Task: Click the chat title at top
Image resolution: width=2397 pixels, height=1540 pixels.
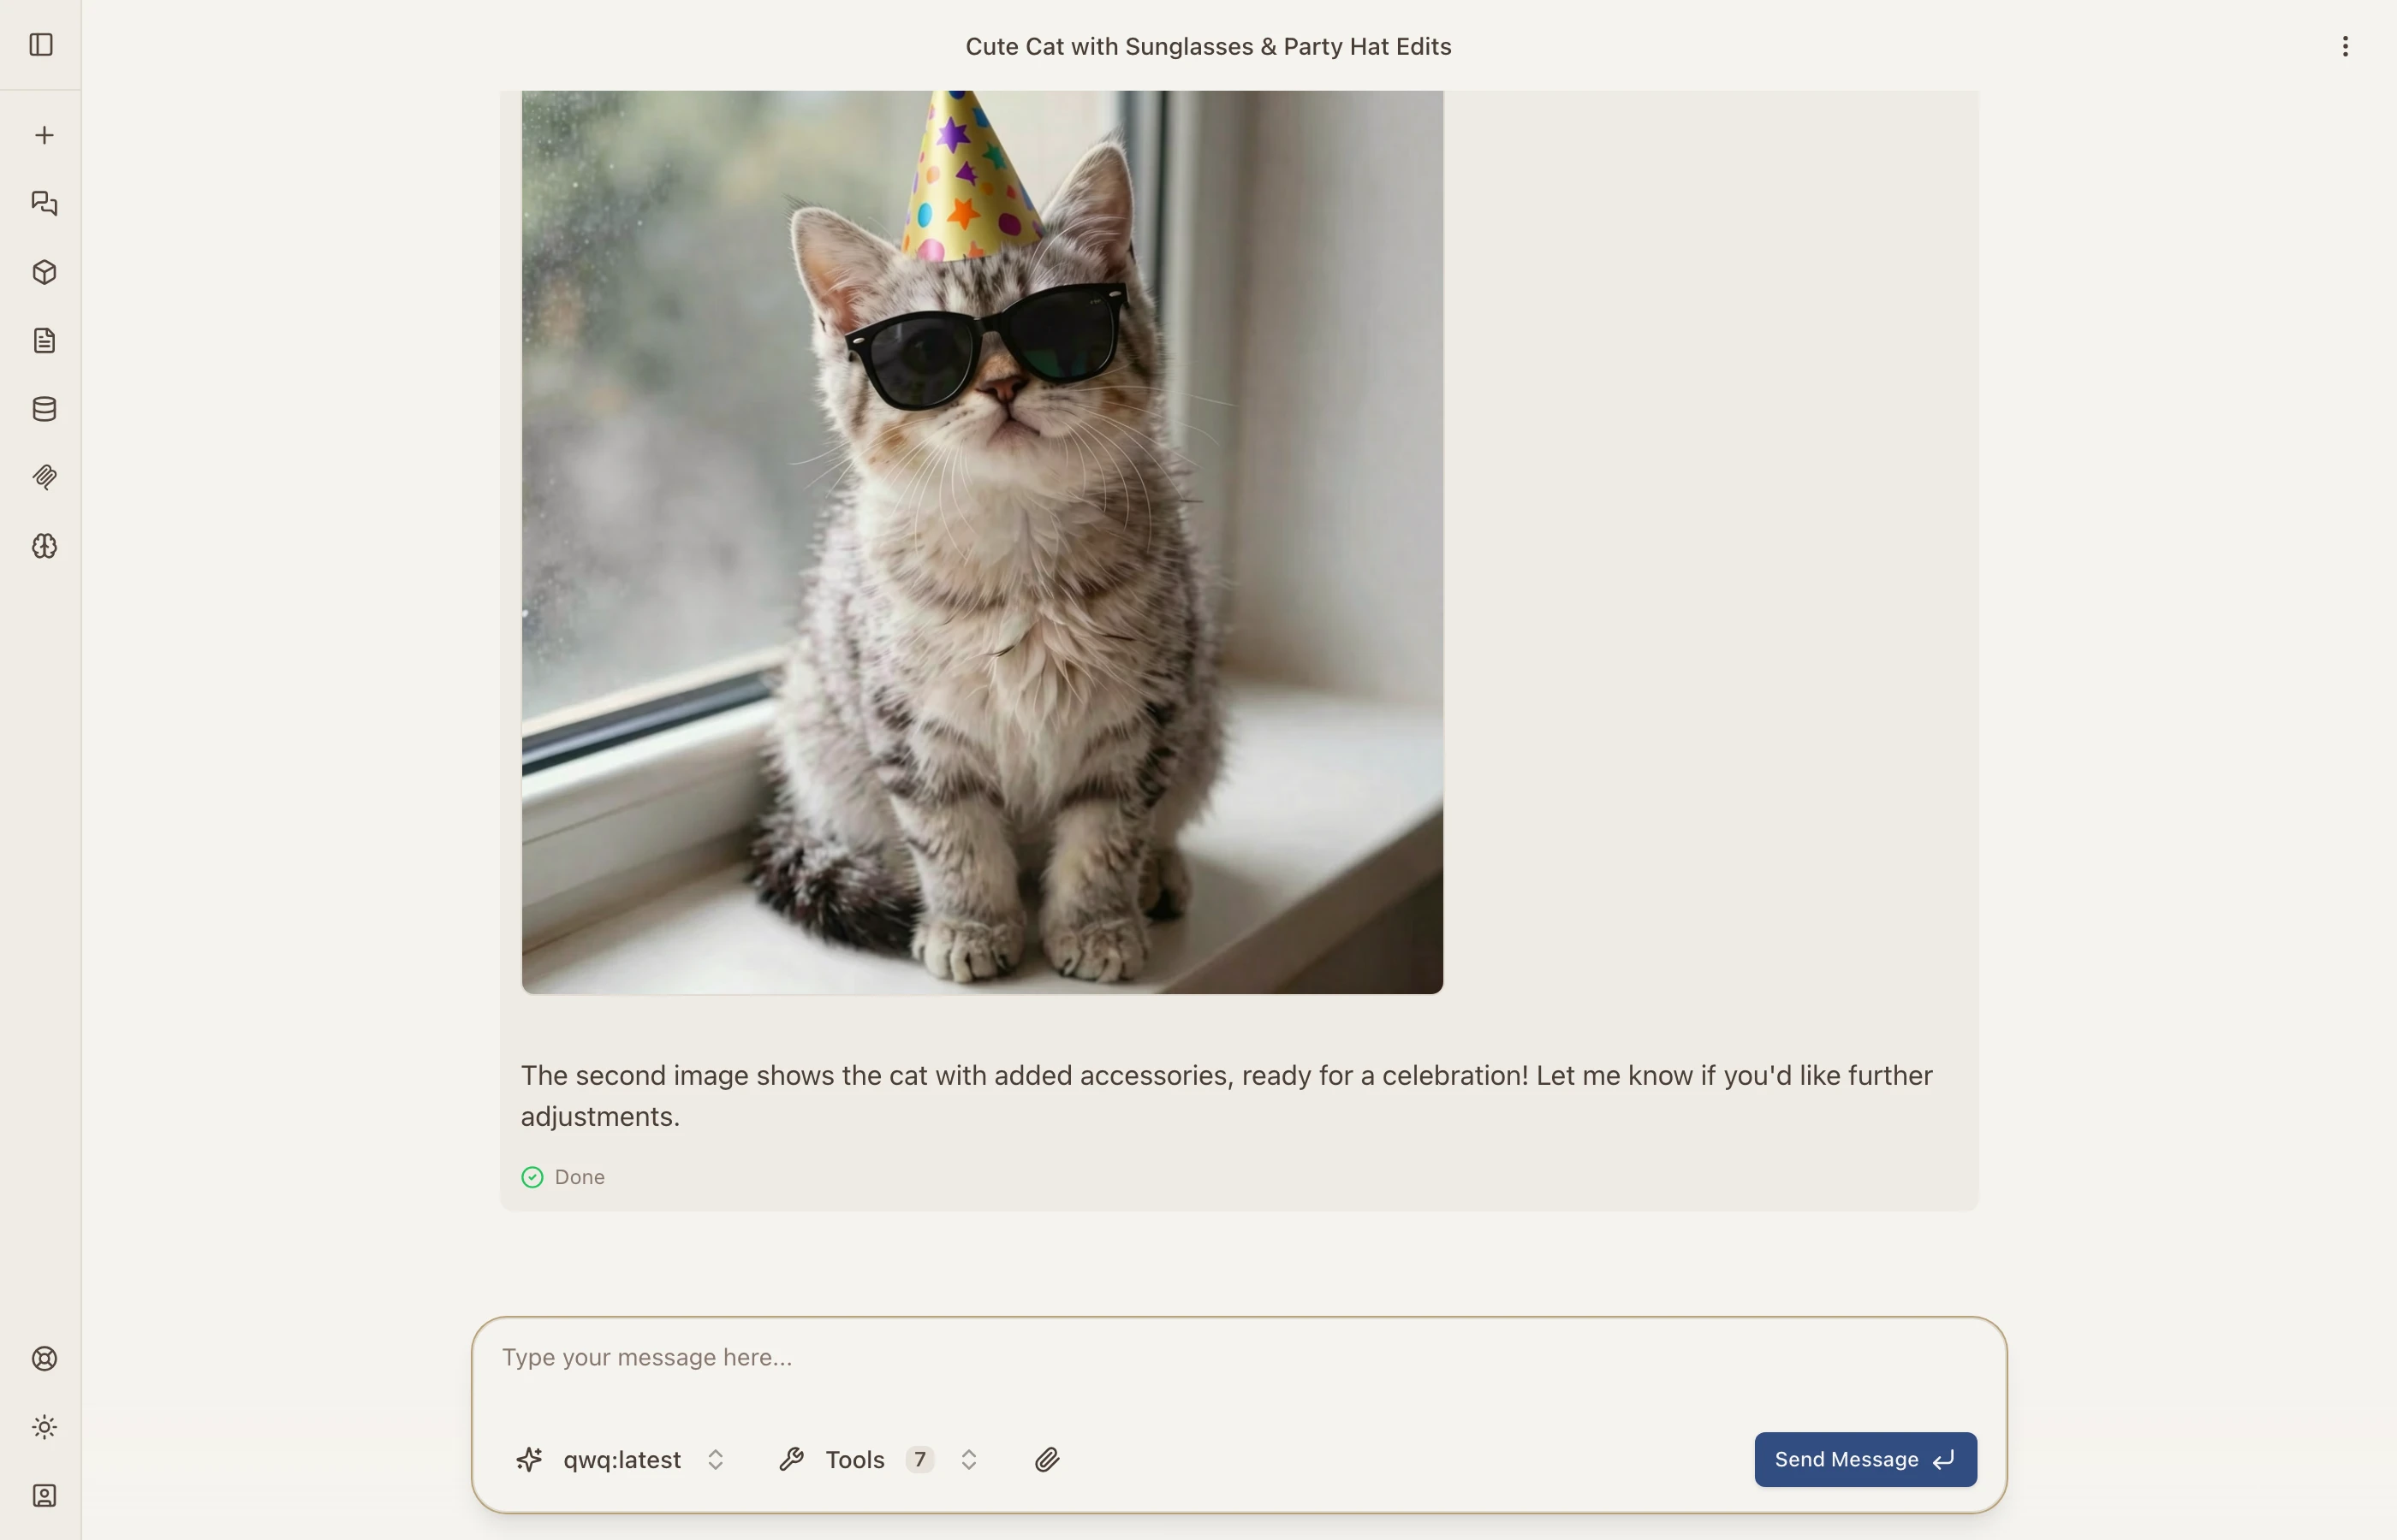Action: [x=1208, y=46]
